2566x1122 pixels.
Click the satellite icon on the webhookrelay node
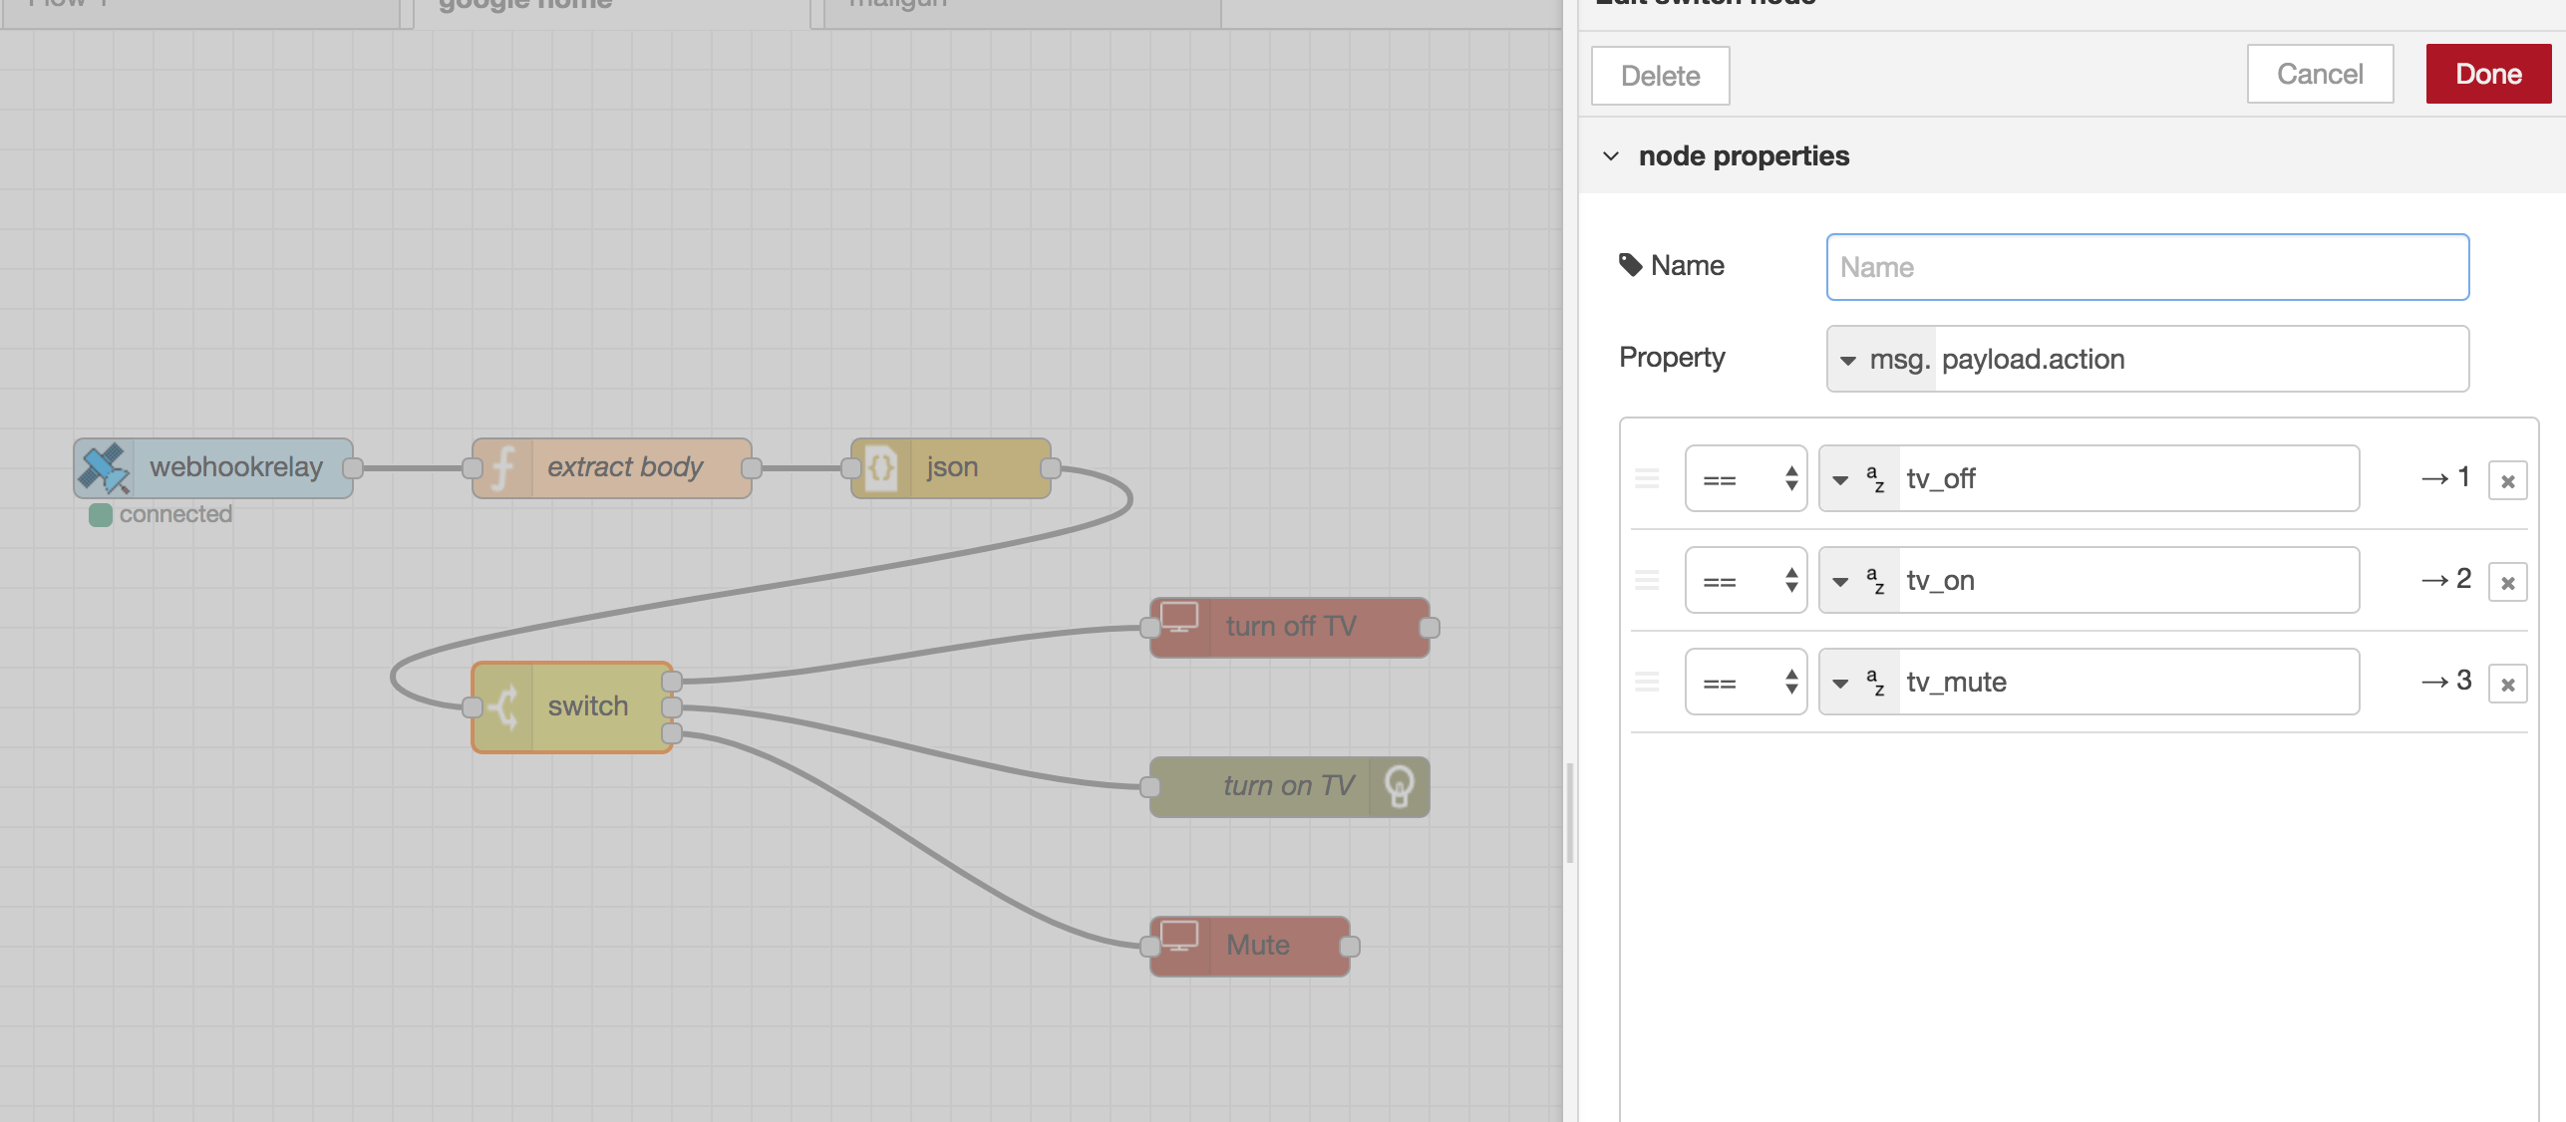[105, 466]
